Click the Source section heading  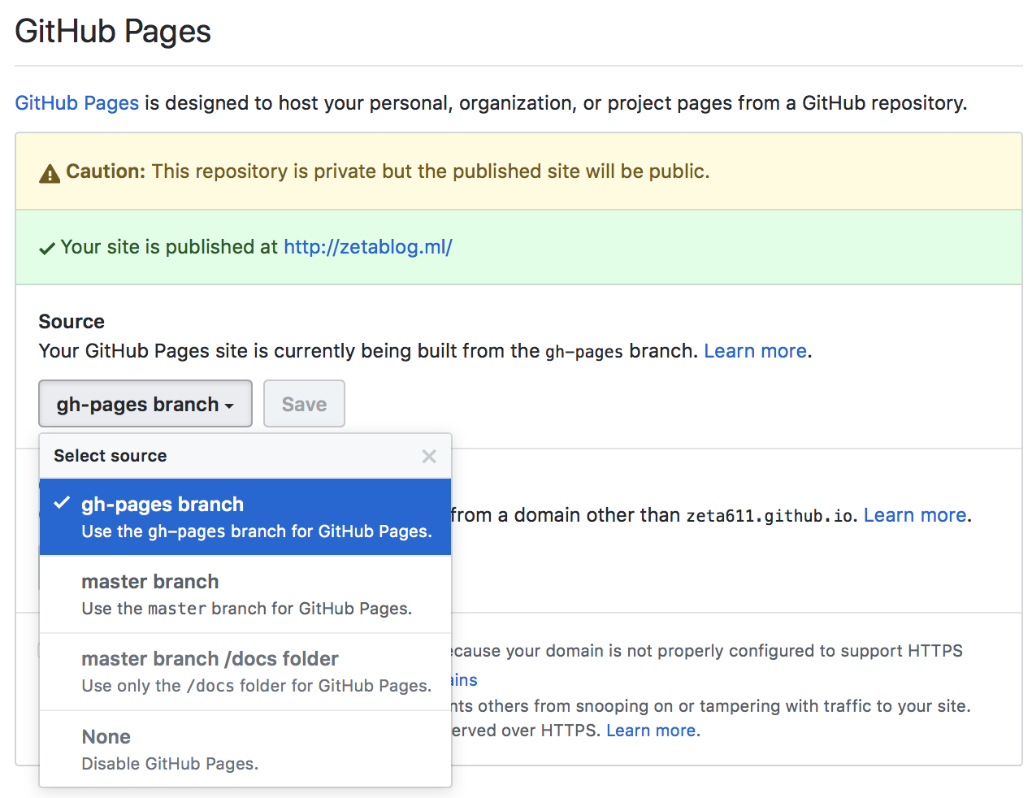pyautogui.click(x=72, y=322)
